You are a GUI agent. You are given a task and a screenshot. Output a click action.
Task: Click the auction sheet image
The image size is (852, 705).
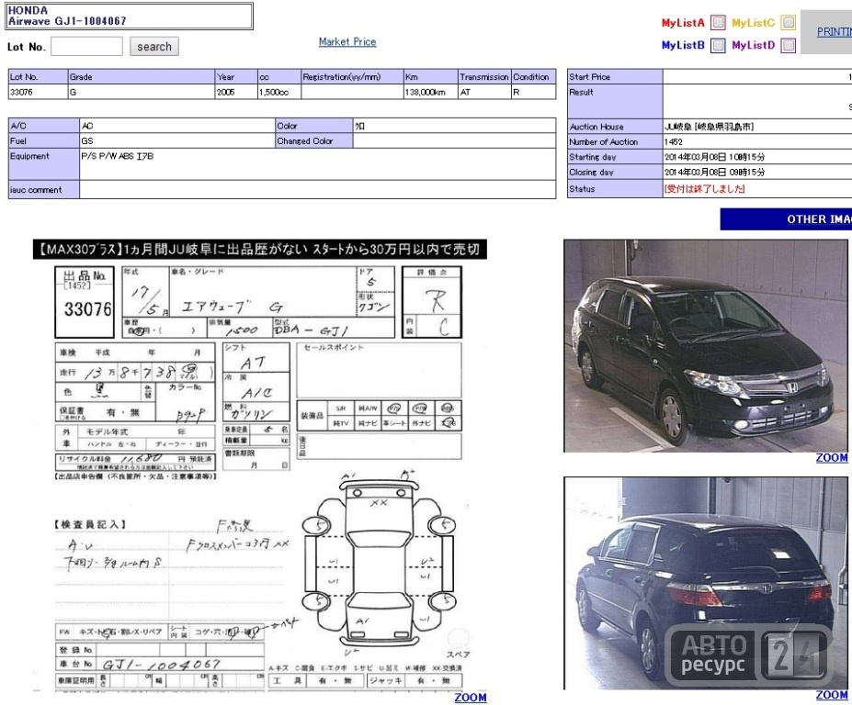(260, 465)
